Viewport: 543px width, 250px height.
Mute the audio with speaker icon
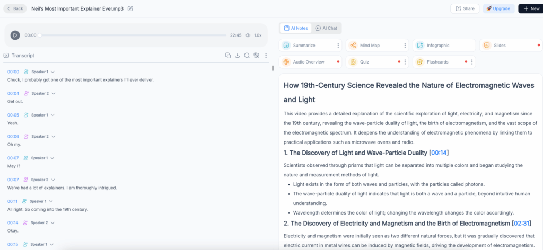pyautogui.click(x=248, y=35)
